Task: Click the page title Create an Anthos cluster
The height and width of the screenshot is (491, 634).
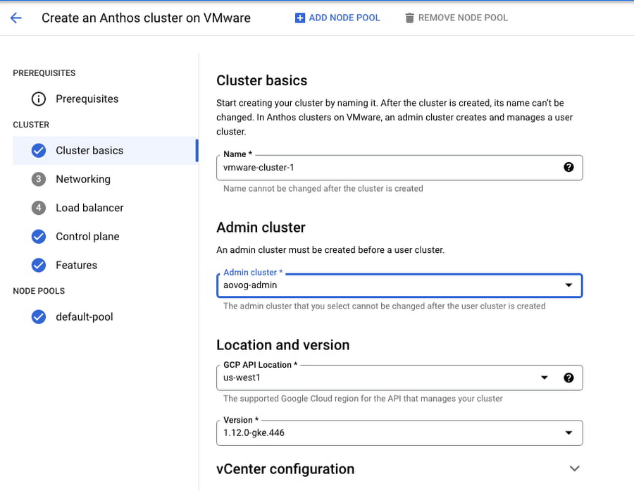Action: 146,18
